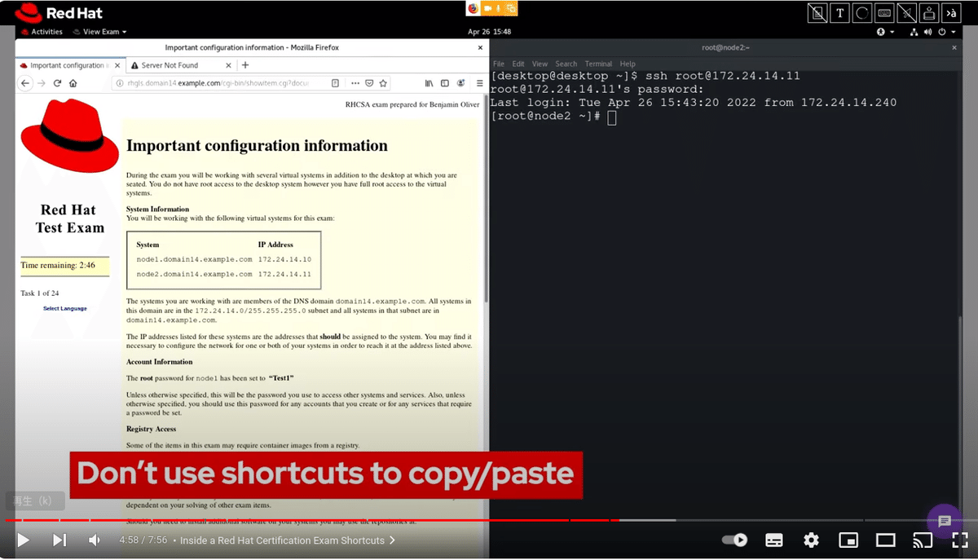Open the Firefox hamburger menu
Screen dimensions: 978x560
coord(478,83)
